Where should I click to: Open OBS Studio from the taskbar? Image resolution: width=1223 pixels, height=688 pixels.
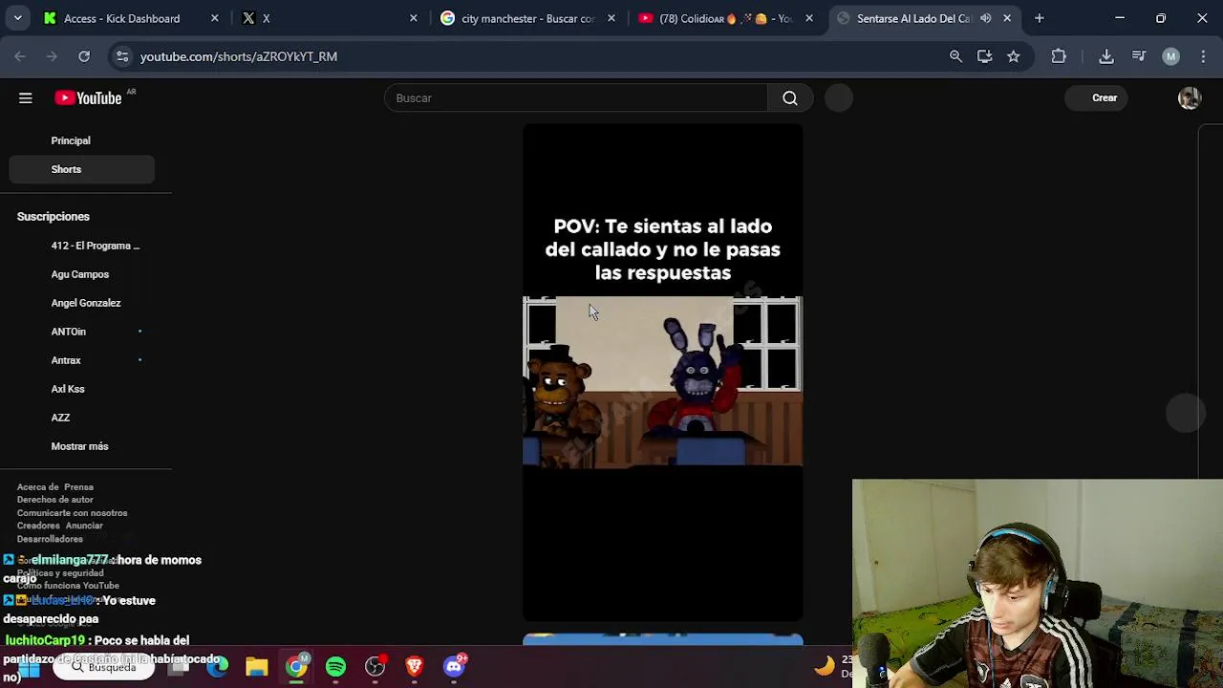pyautogui.click(x=375, y=667)
